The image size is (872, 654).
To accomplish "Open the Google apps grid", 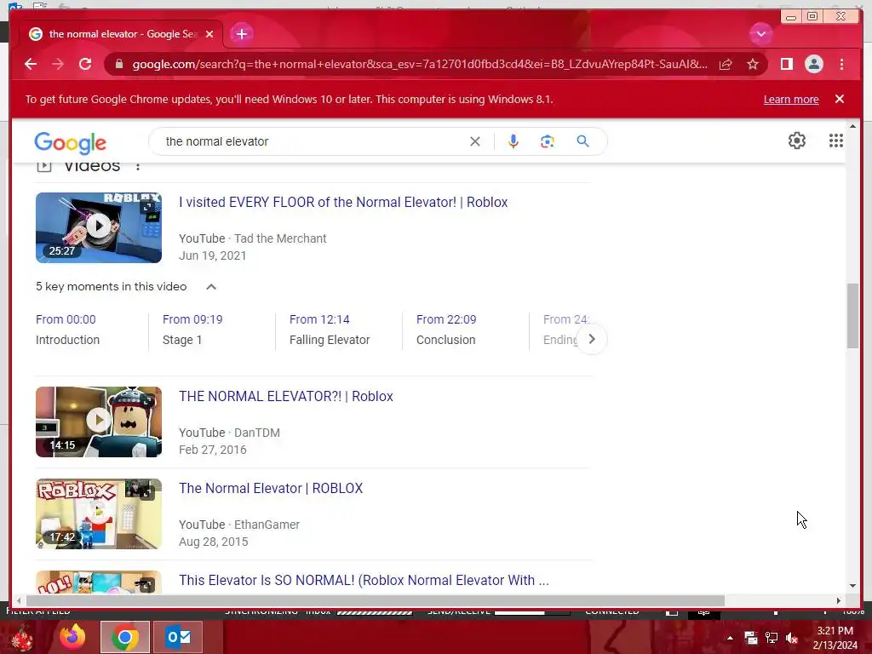I will point(836,141).
